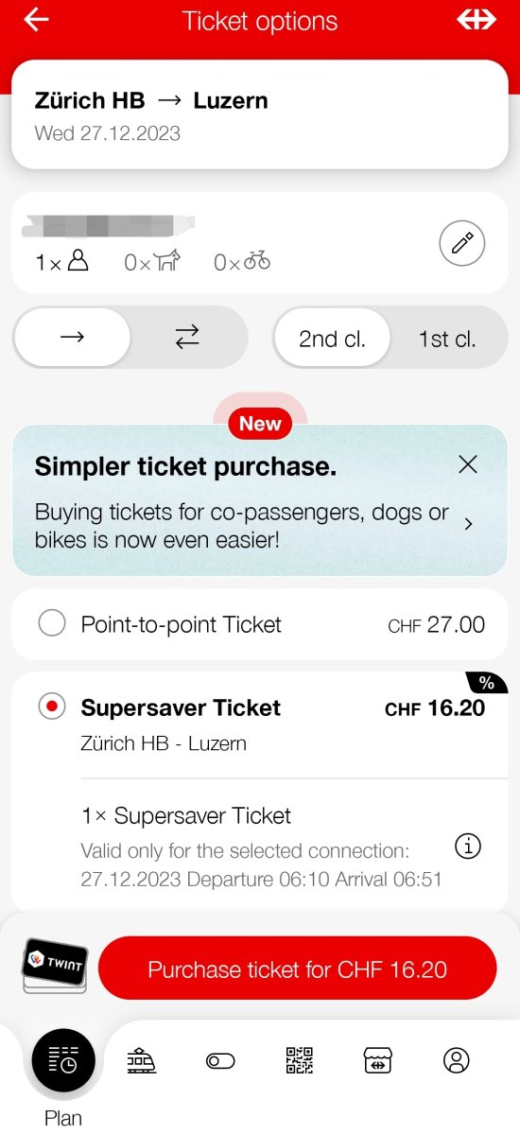Image resolution: width=520 pixels, height=1135 pixels.
Task: Expand the Simpler ticket purchase chevron
Action: pos(469,524)
